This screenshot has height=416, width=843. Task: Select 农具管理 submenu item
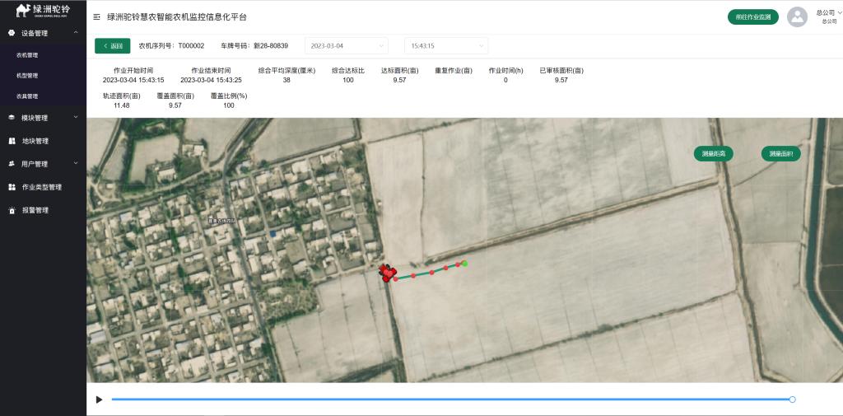click(27, 96)
